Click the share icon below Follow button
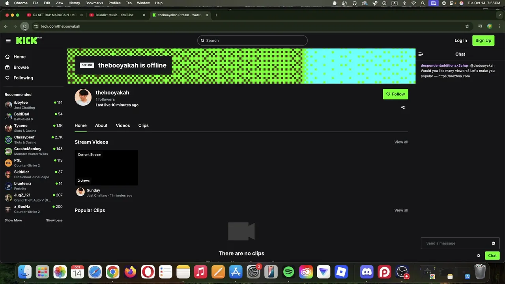The width and height of the screenshot is (505, 284). [403, 107]
